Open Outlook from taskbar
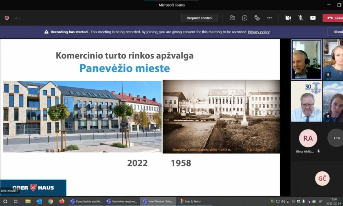This screenshot has height=206, width=343. (x=39, y=202)
